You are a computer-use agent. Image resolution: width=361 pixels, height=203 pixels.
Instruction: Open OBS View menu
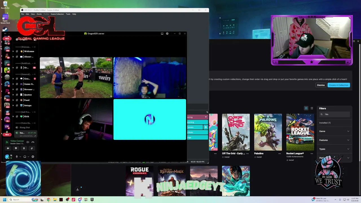tap(33, 14)
